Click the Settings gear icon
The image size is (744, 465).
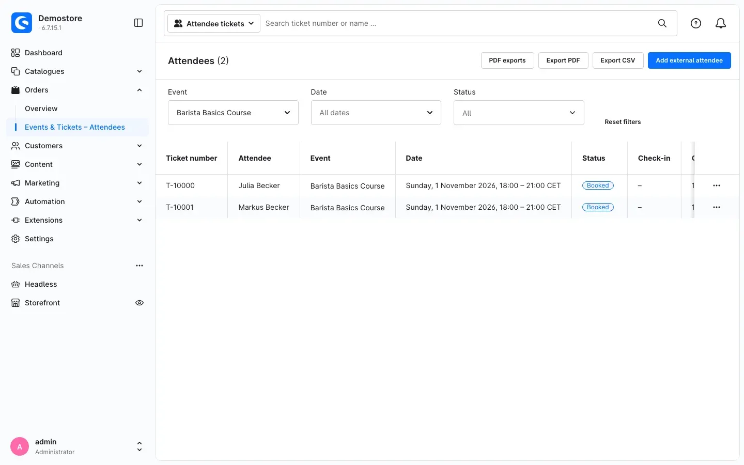tap(16, 239)
